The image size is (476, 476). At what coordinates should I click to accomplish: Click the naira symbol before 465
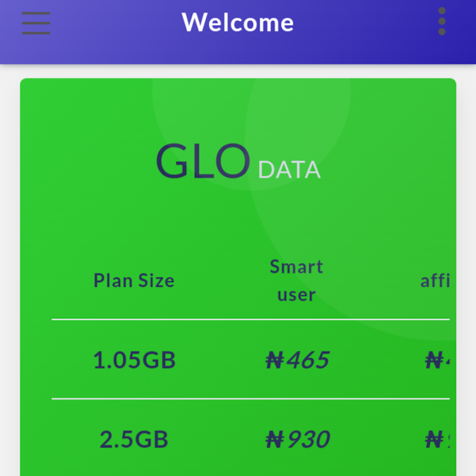[274, 361]
